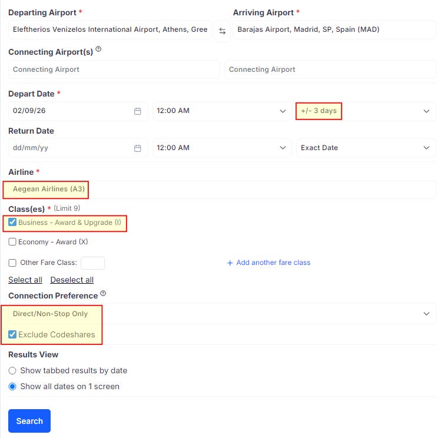Open the Connecting Airport(s) help tooltip
Screen dimensions: 441x438
(x=98, y=49)
